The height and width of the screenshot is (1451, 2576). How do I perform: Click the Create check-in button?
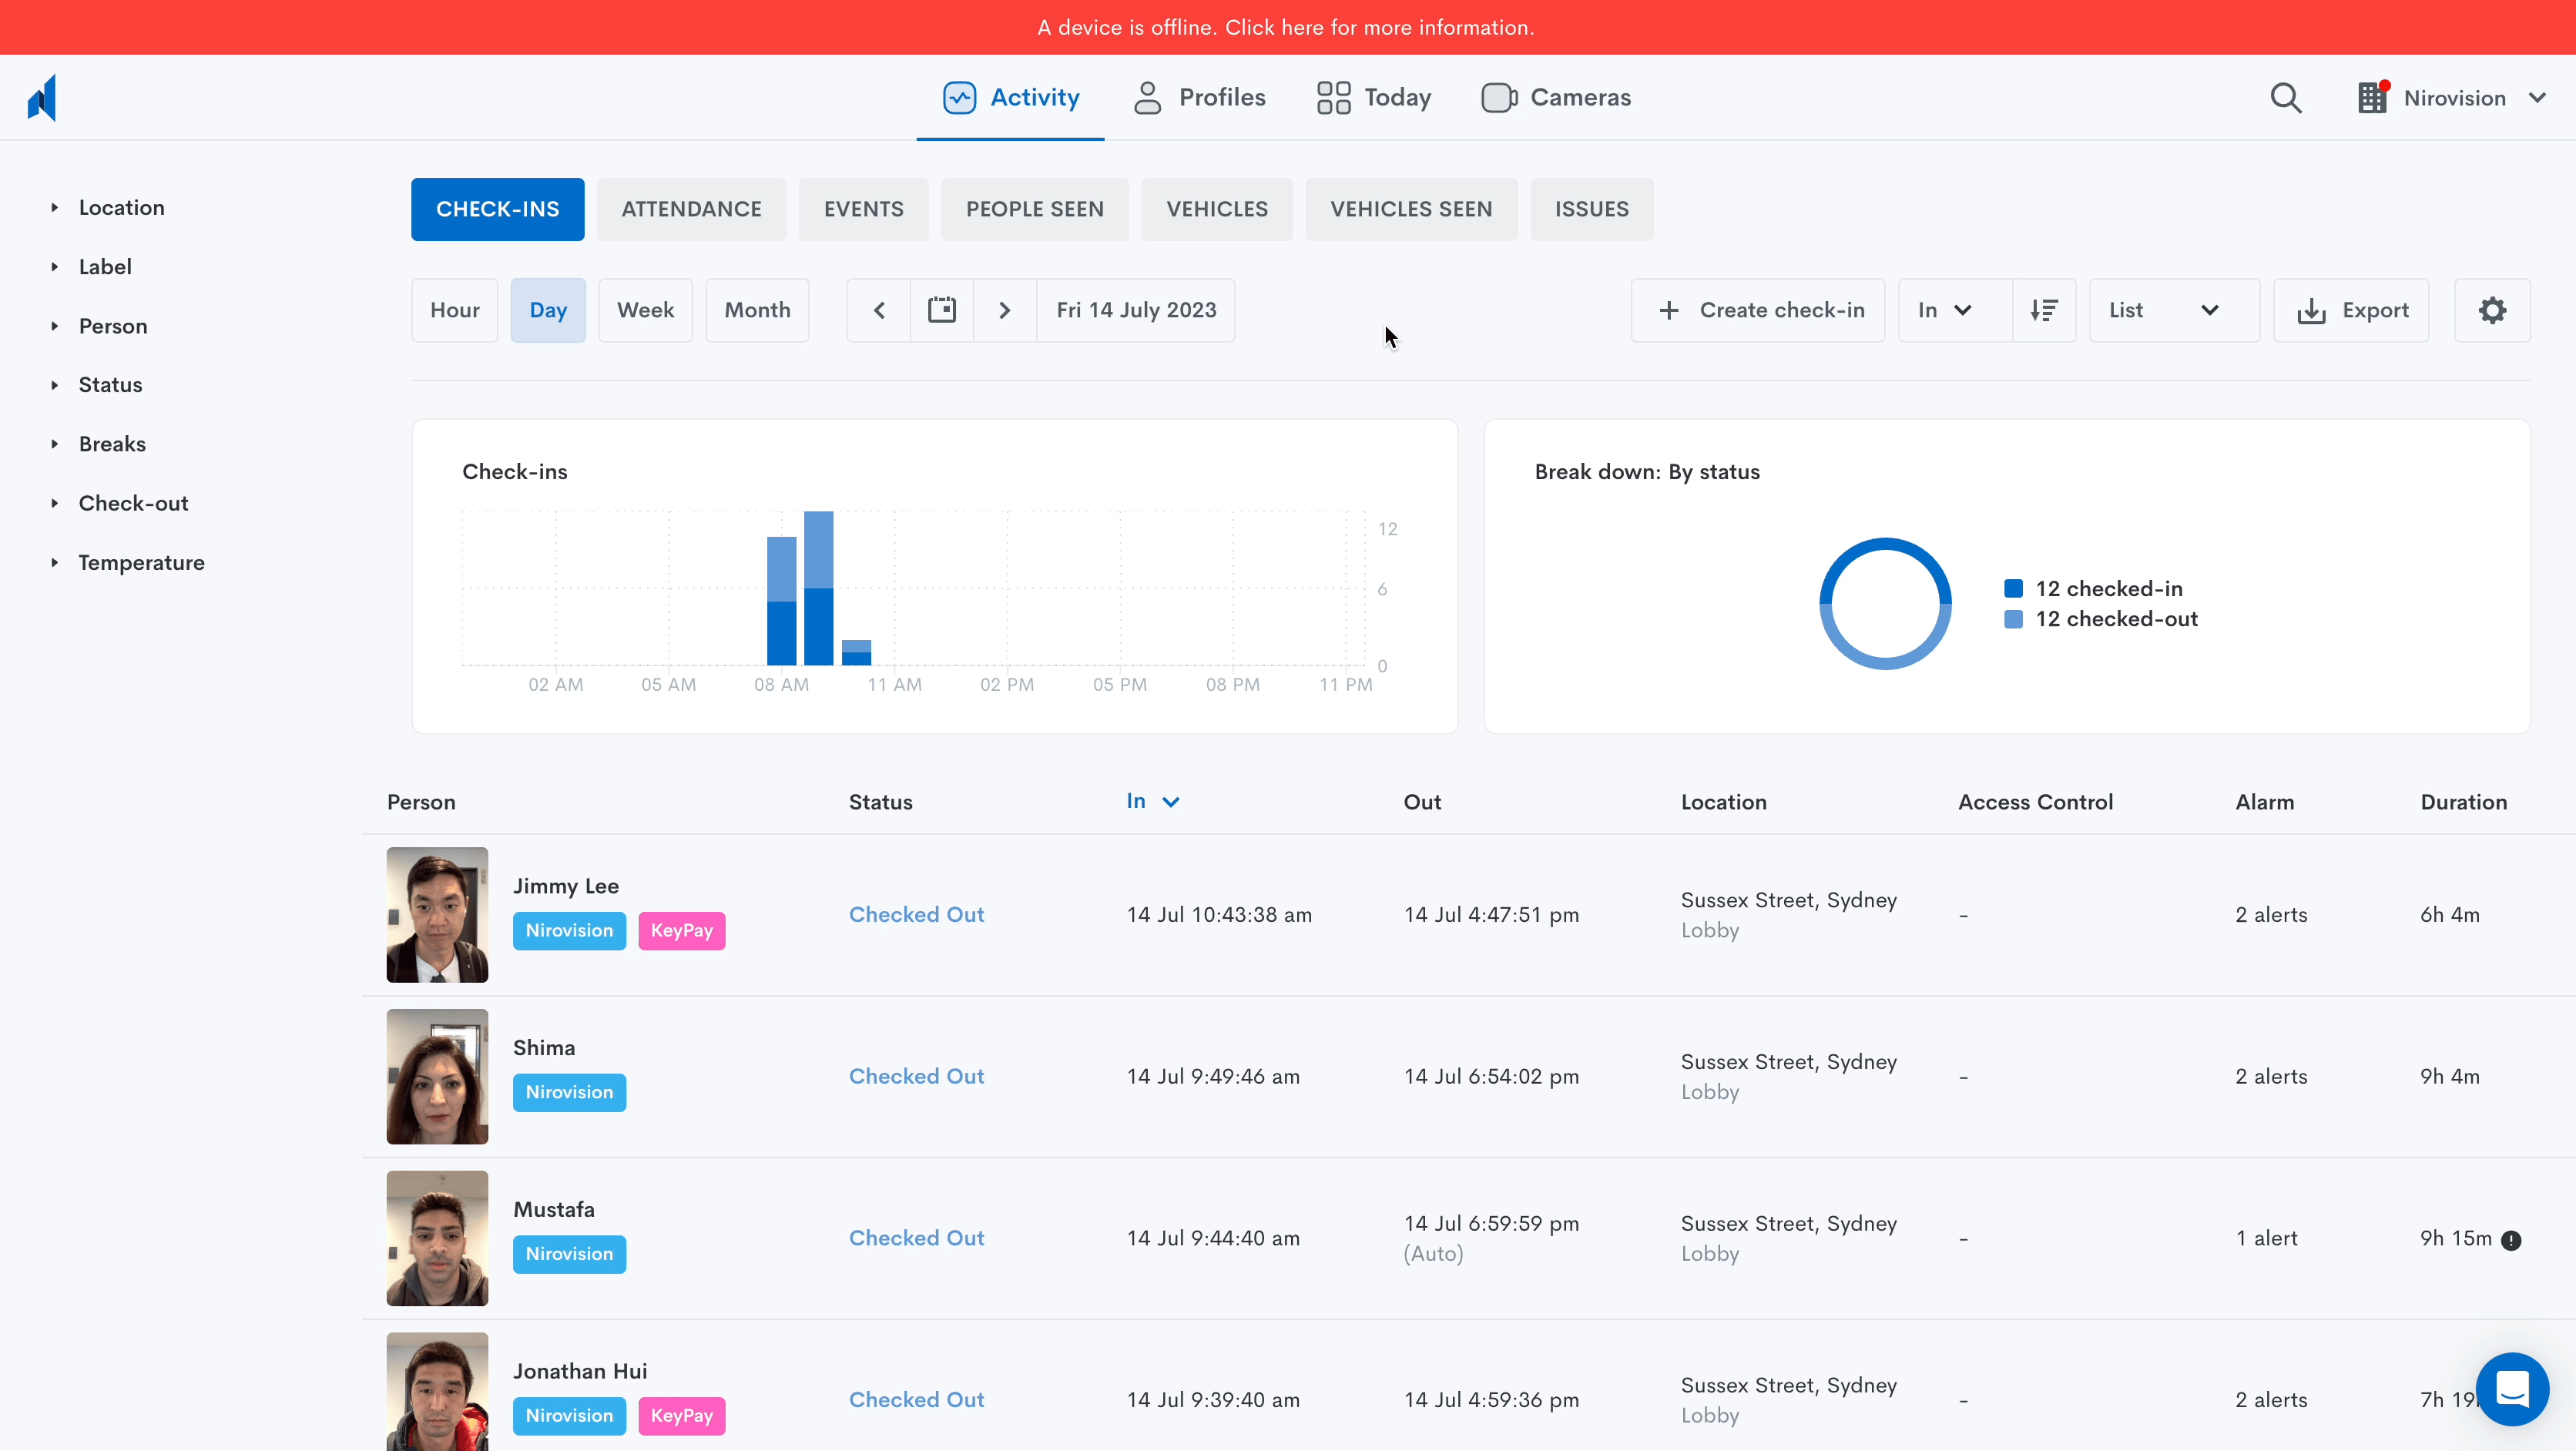click(x=1758, y=310)
